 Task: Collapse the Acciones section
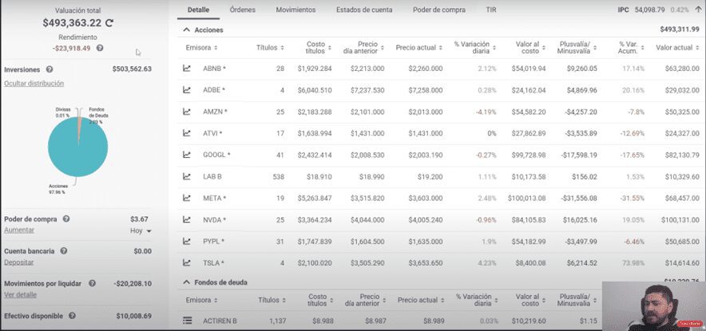187,30
